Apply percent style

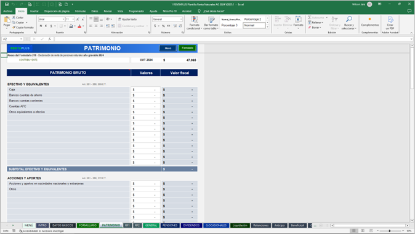click(x=163, y=26)
